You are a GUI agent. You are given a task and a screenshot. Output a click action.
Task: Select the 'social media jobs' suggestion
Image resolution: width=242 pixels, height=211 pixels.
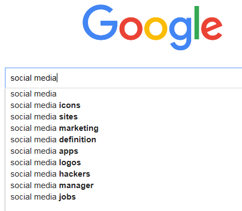(x=123, y=197)
